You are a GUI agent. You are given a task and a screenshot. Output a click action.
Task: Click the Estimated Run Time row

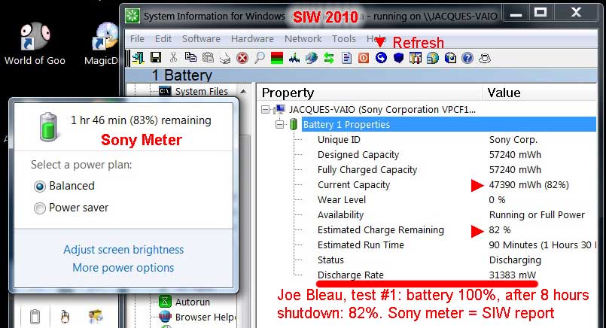point(456,245)
